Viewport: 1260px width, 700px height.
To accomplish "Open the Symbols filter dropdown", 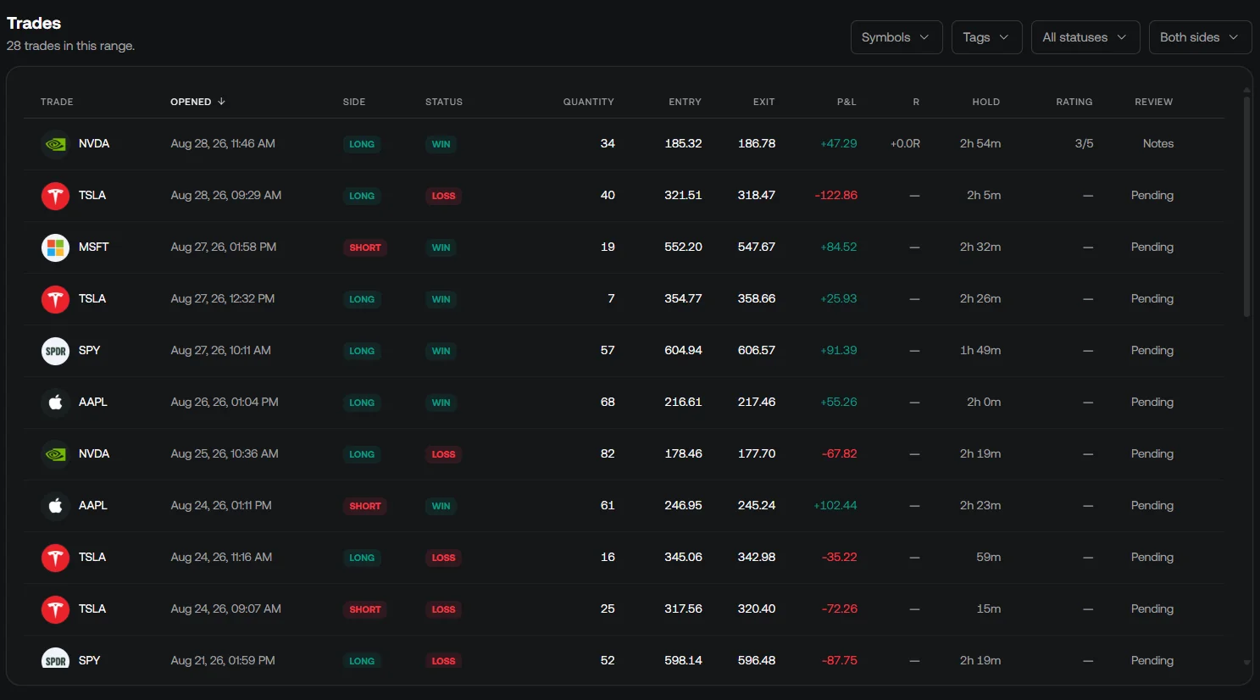I will [896, 37].
